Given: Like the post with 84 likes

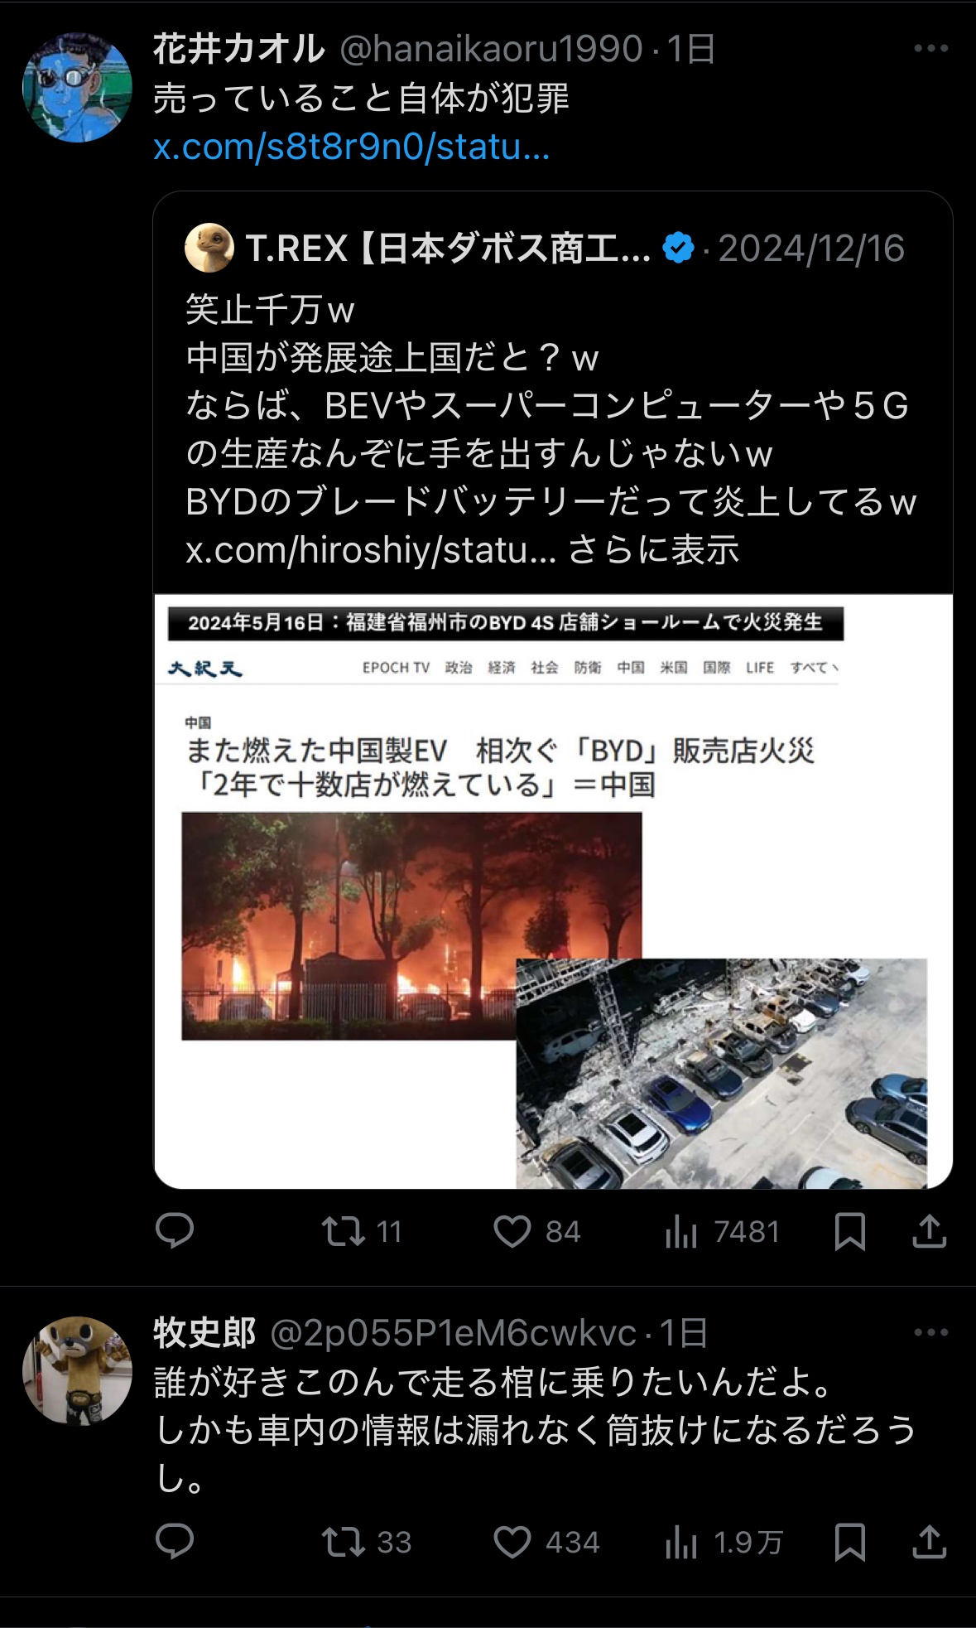Looking at the screenshot, I should 536,1232.
